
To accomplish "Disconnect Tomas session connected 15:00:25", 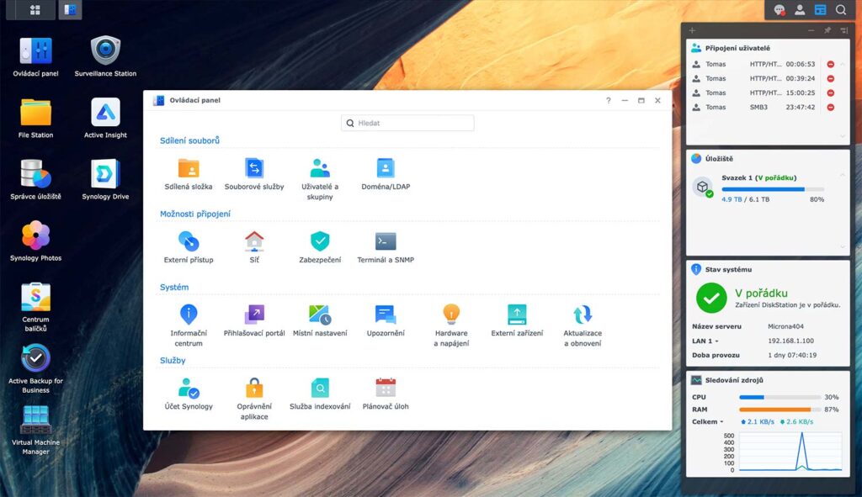I will [x=831, y=93].
